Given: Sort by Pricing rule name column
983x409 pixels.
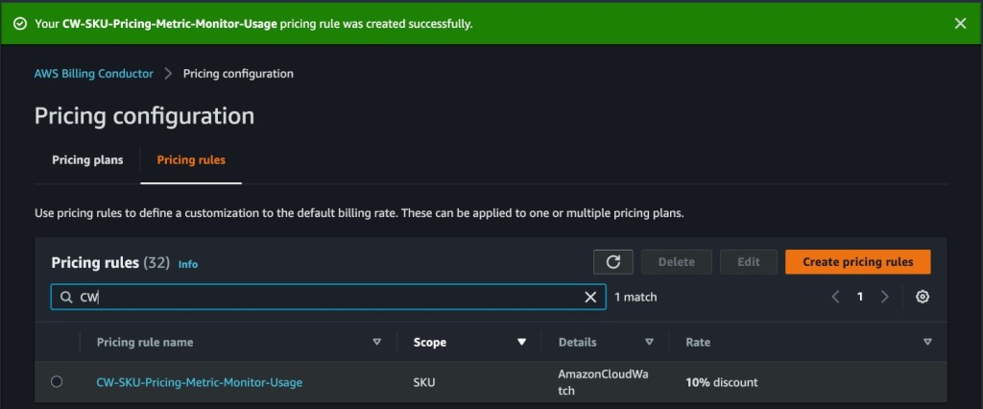Looking at the screenshot, I should pyautogui.click(x=376, y=342).
